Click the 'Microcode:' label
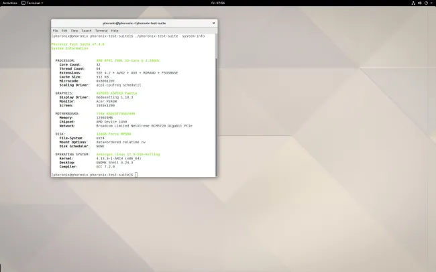The width and height of the screenshot is (436, 272). pyautogui.click(x=70, y=81)
